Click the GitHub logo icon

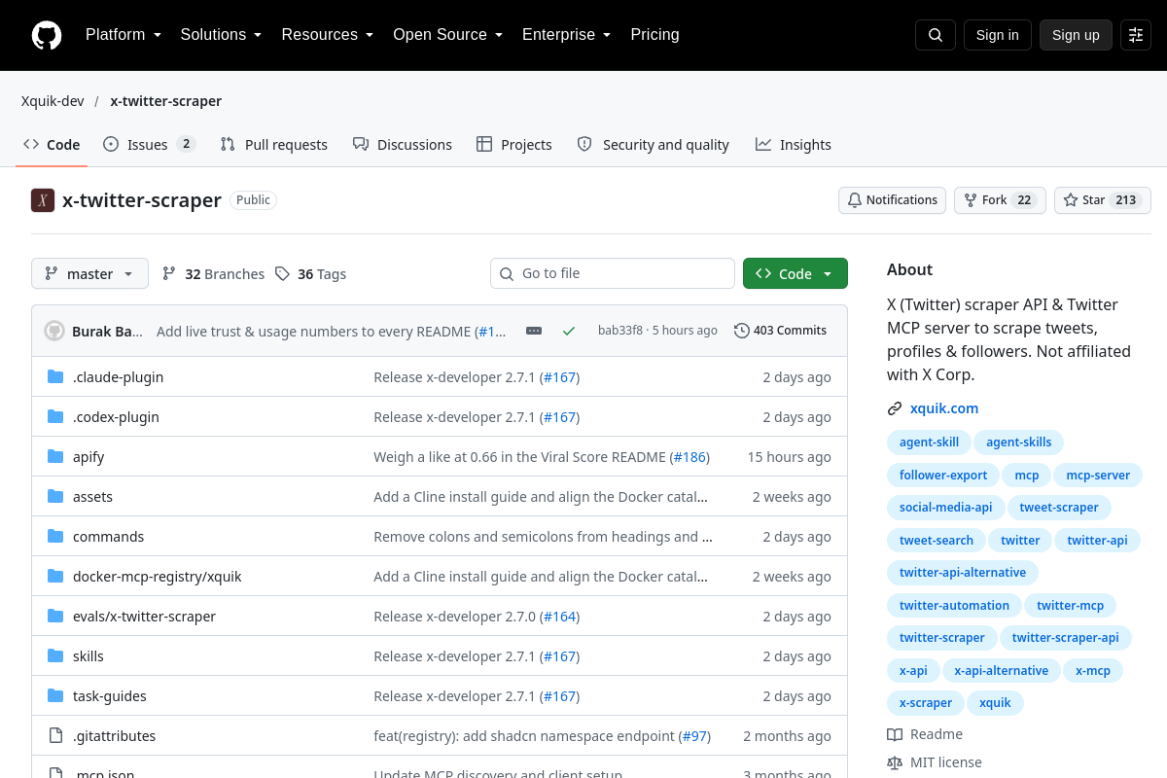47,35
